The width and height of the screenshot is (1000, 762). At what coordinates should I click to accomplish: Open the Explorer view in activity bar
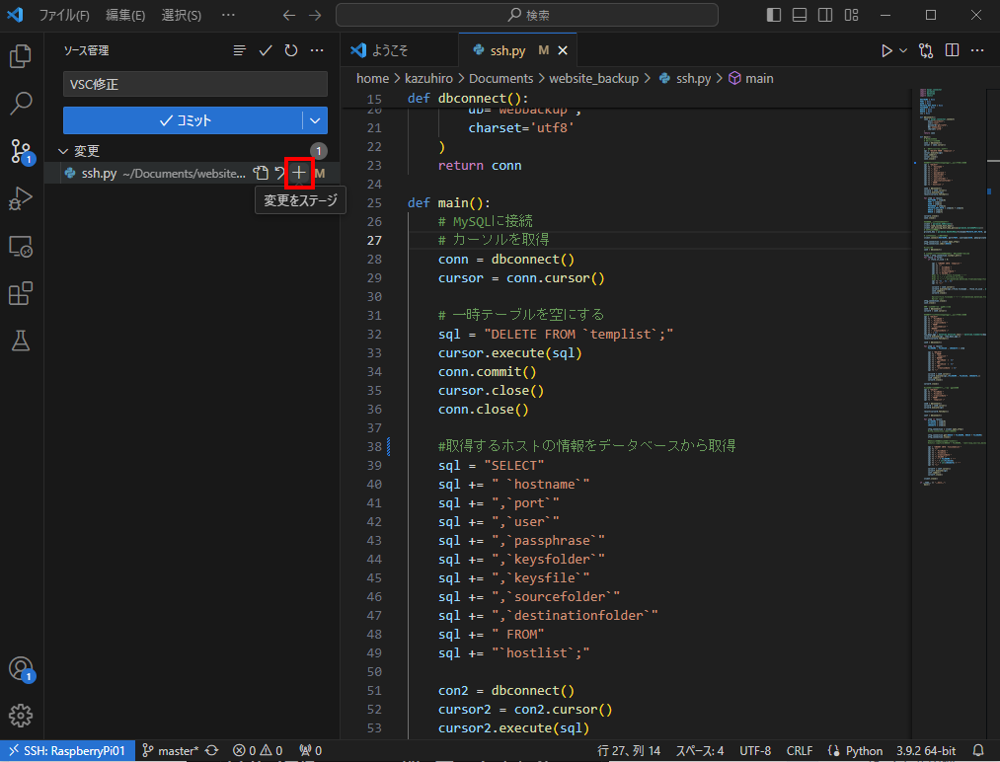pyautogui.click(x=20, y=56)
